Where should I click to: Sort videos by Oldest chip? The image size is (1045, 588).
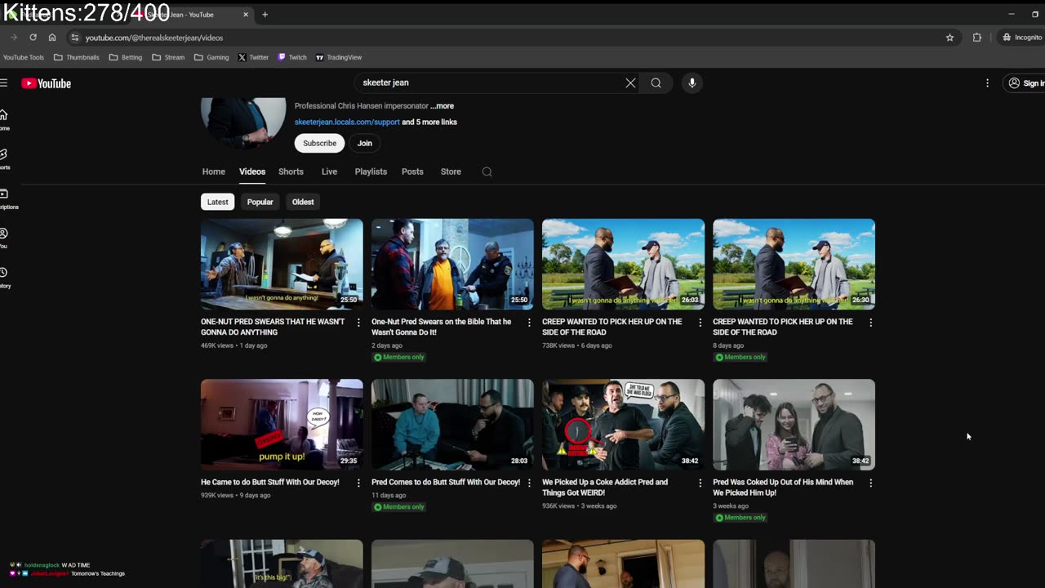pyautogui.click(x=303, y=202)
